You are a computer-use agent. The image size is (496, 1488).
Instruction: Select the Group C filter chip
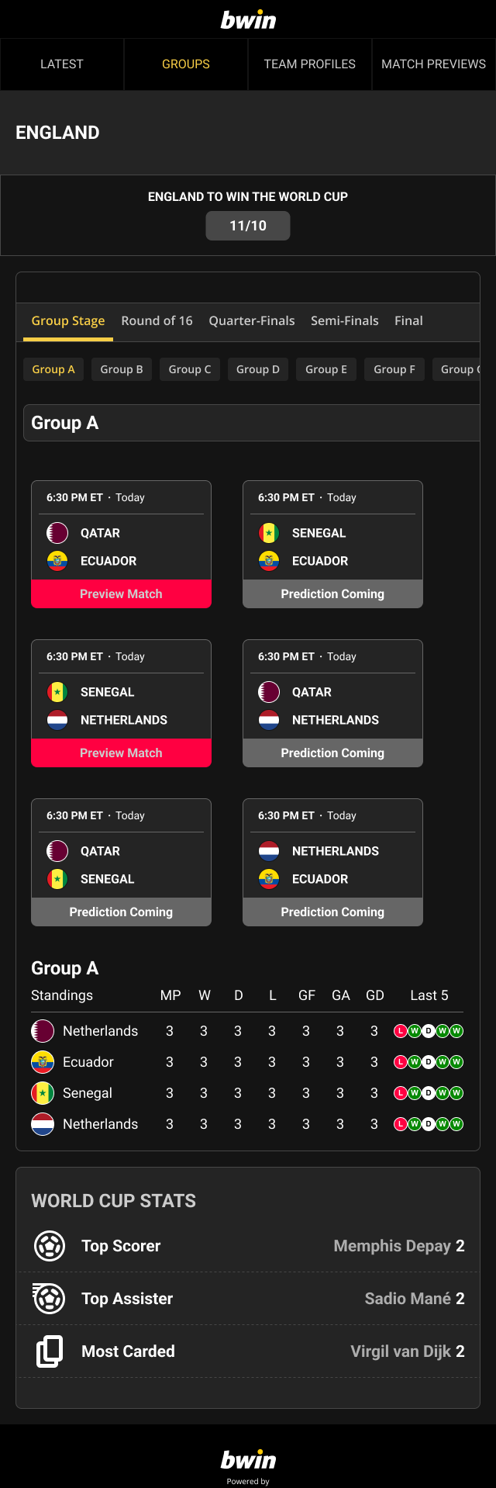click(190, 369)
